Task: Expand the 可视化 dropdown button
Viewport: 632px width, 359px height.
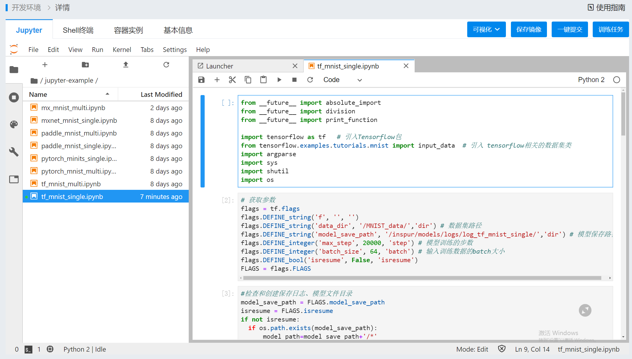Action: (x=486, y=30)
